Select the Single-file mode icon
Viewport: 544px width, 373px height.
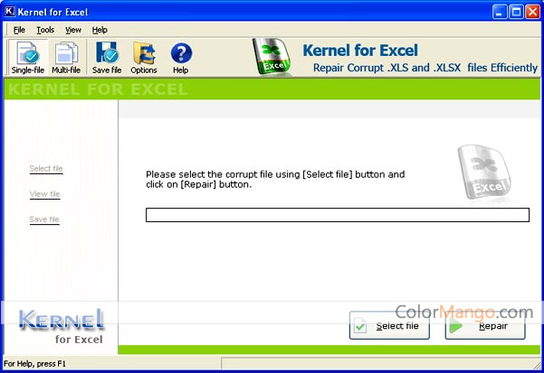(28, 58)
